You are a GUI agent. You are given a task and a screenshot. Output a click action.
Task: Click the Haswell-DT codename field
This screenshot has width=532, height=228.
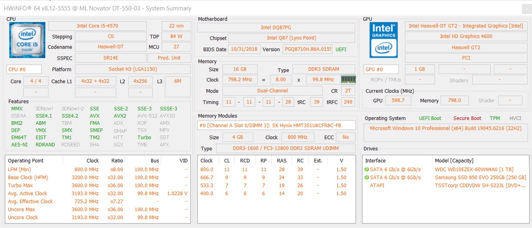tap(111, 47)
